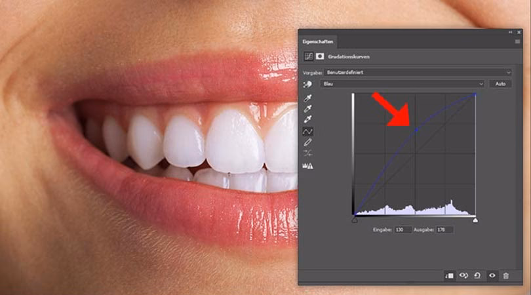The image size is (531, 295).
Task: Click the white point slider triangle
Action: [475, 220]
